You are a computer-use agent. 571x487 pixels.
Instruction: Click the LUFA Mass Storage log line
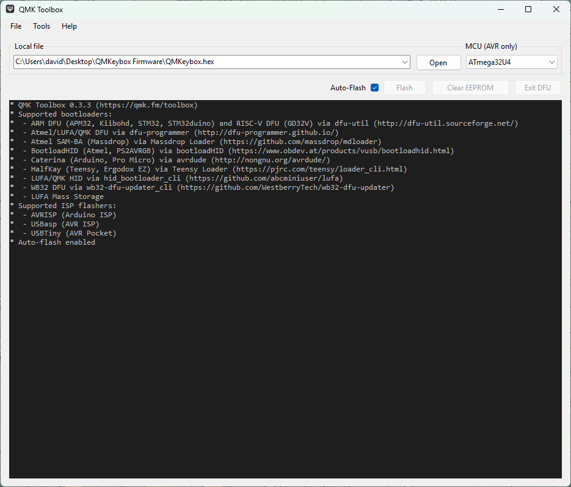click(x=57, y=197)
